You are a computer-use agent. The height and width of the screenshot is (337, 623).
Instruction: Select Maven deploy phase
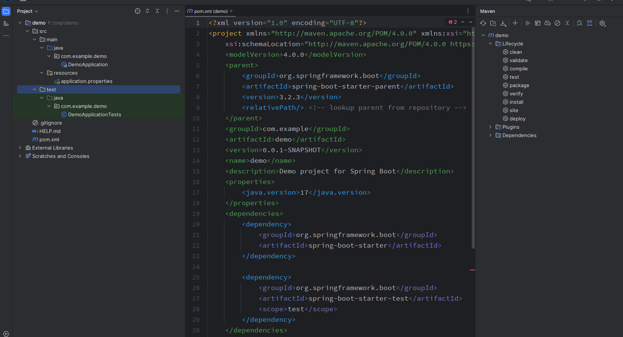517,119
